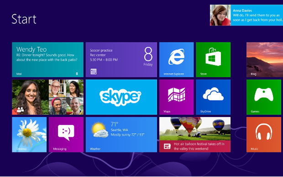The image size is (283, 177).
Task: Launch the Games controller tile
Action: tap(264, 97)
